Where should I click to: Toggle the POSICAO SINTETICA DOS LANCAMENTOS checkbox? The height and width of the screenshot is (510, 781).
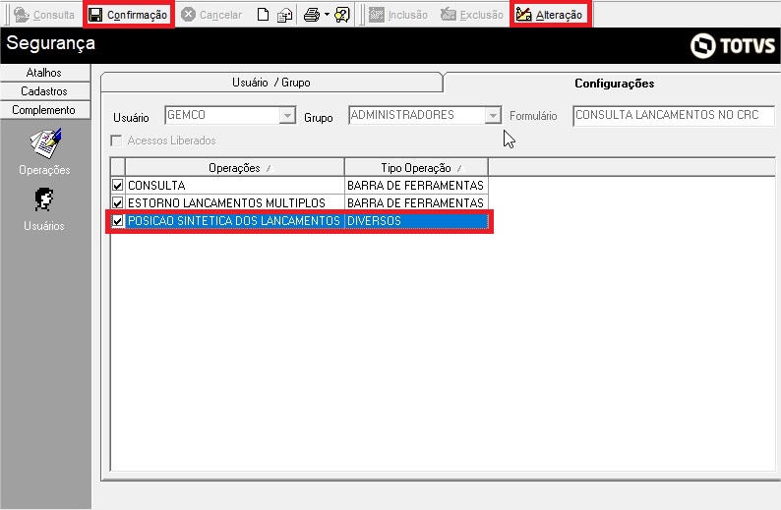tap(118, 220)
